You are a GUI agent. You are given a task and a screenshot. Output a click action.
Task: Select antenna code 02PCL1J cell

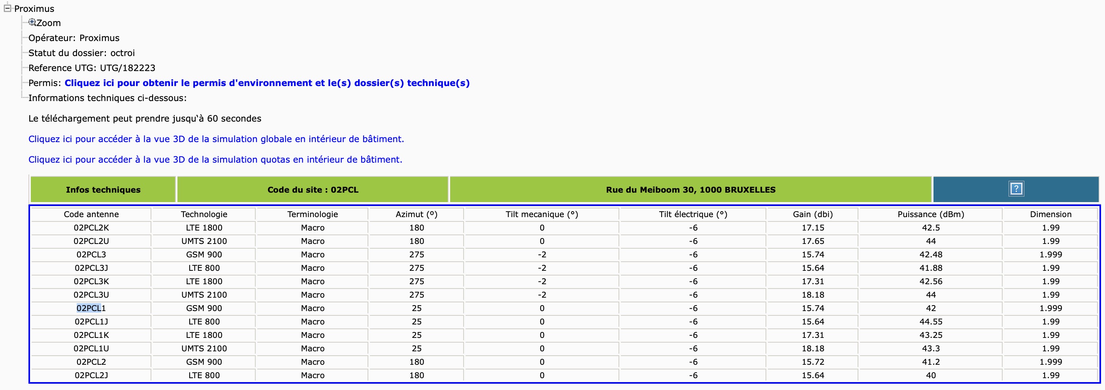[x=91, y=321]
